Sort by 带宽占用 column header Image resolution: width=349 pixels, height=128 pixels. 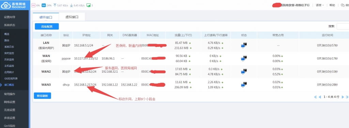(278, 35)
